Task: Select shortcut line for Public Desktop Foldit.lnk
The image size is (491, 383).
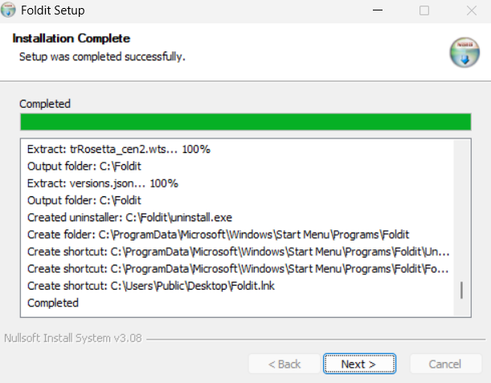Action: pos(151,286)
